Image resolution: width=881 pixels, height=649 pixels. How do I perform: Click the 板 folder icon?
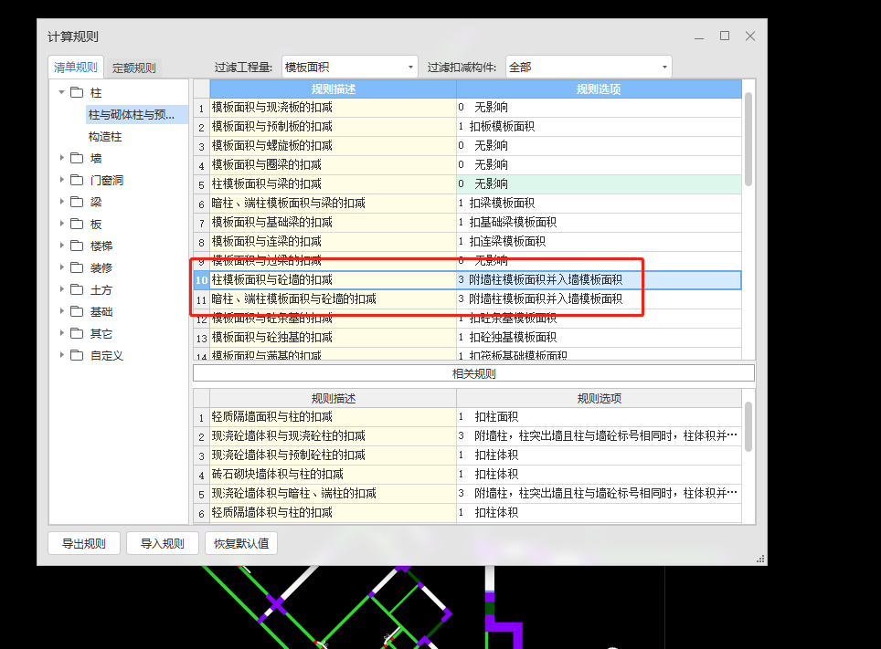pyautogui.click(x=77, y=224)
